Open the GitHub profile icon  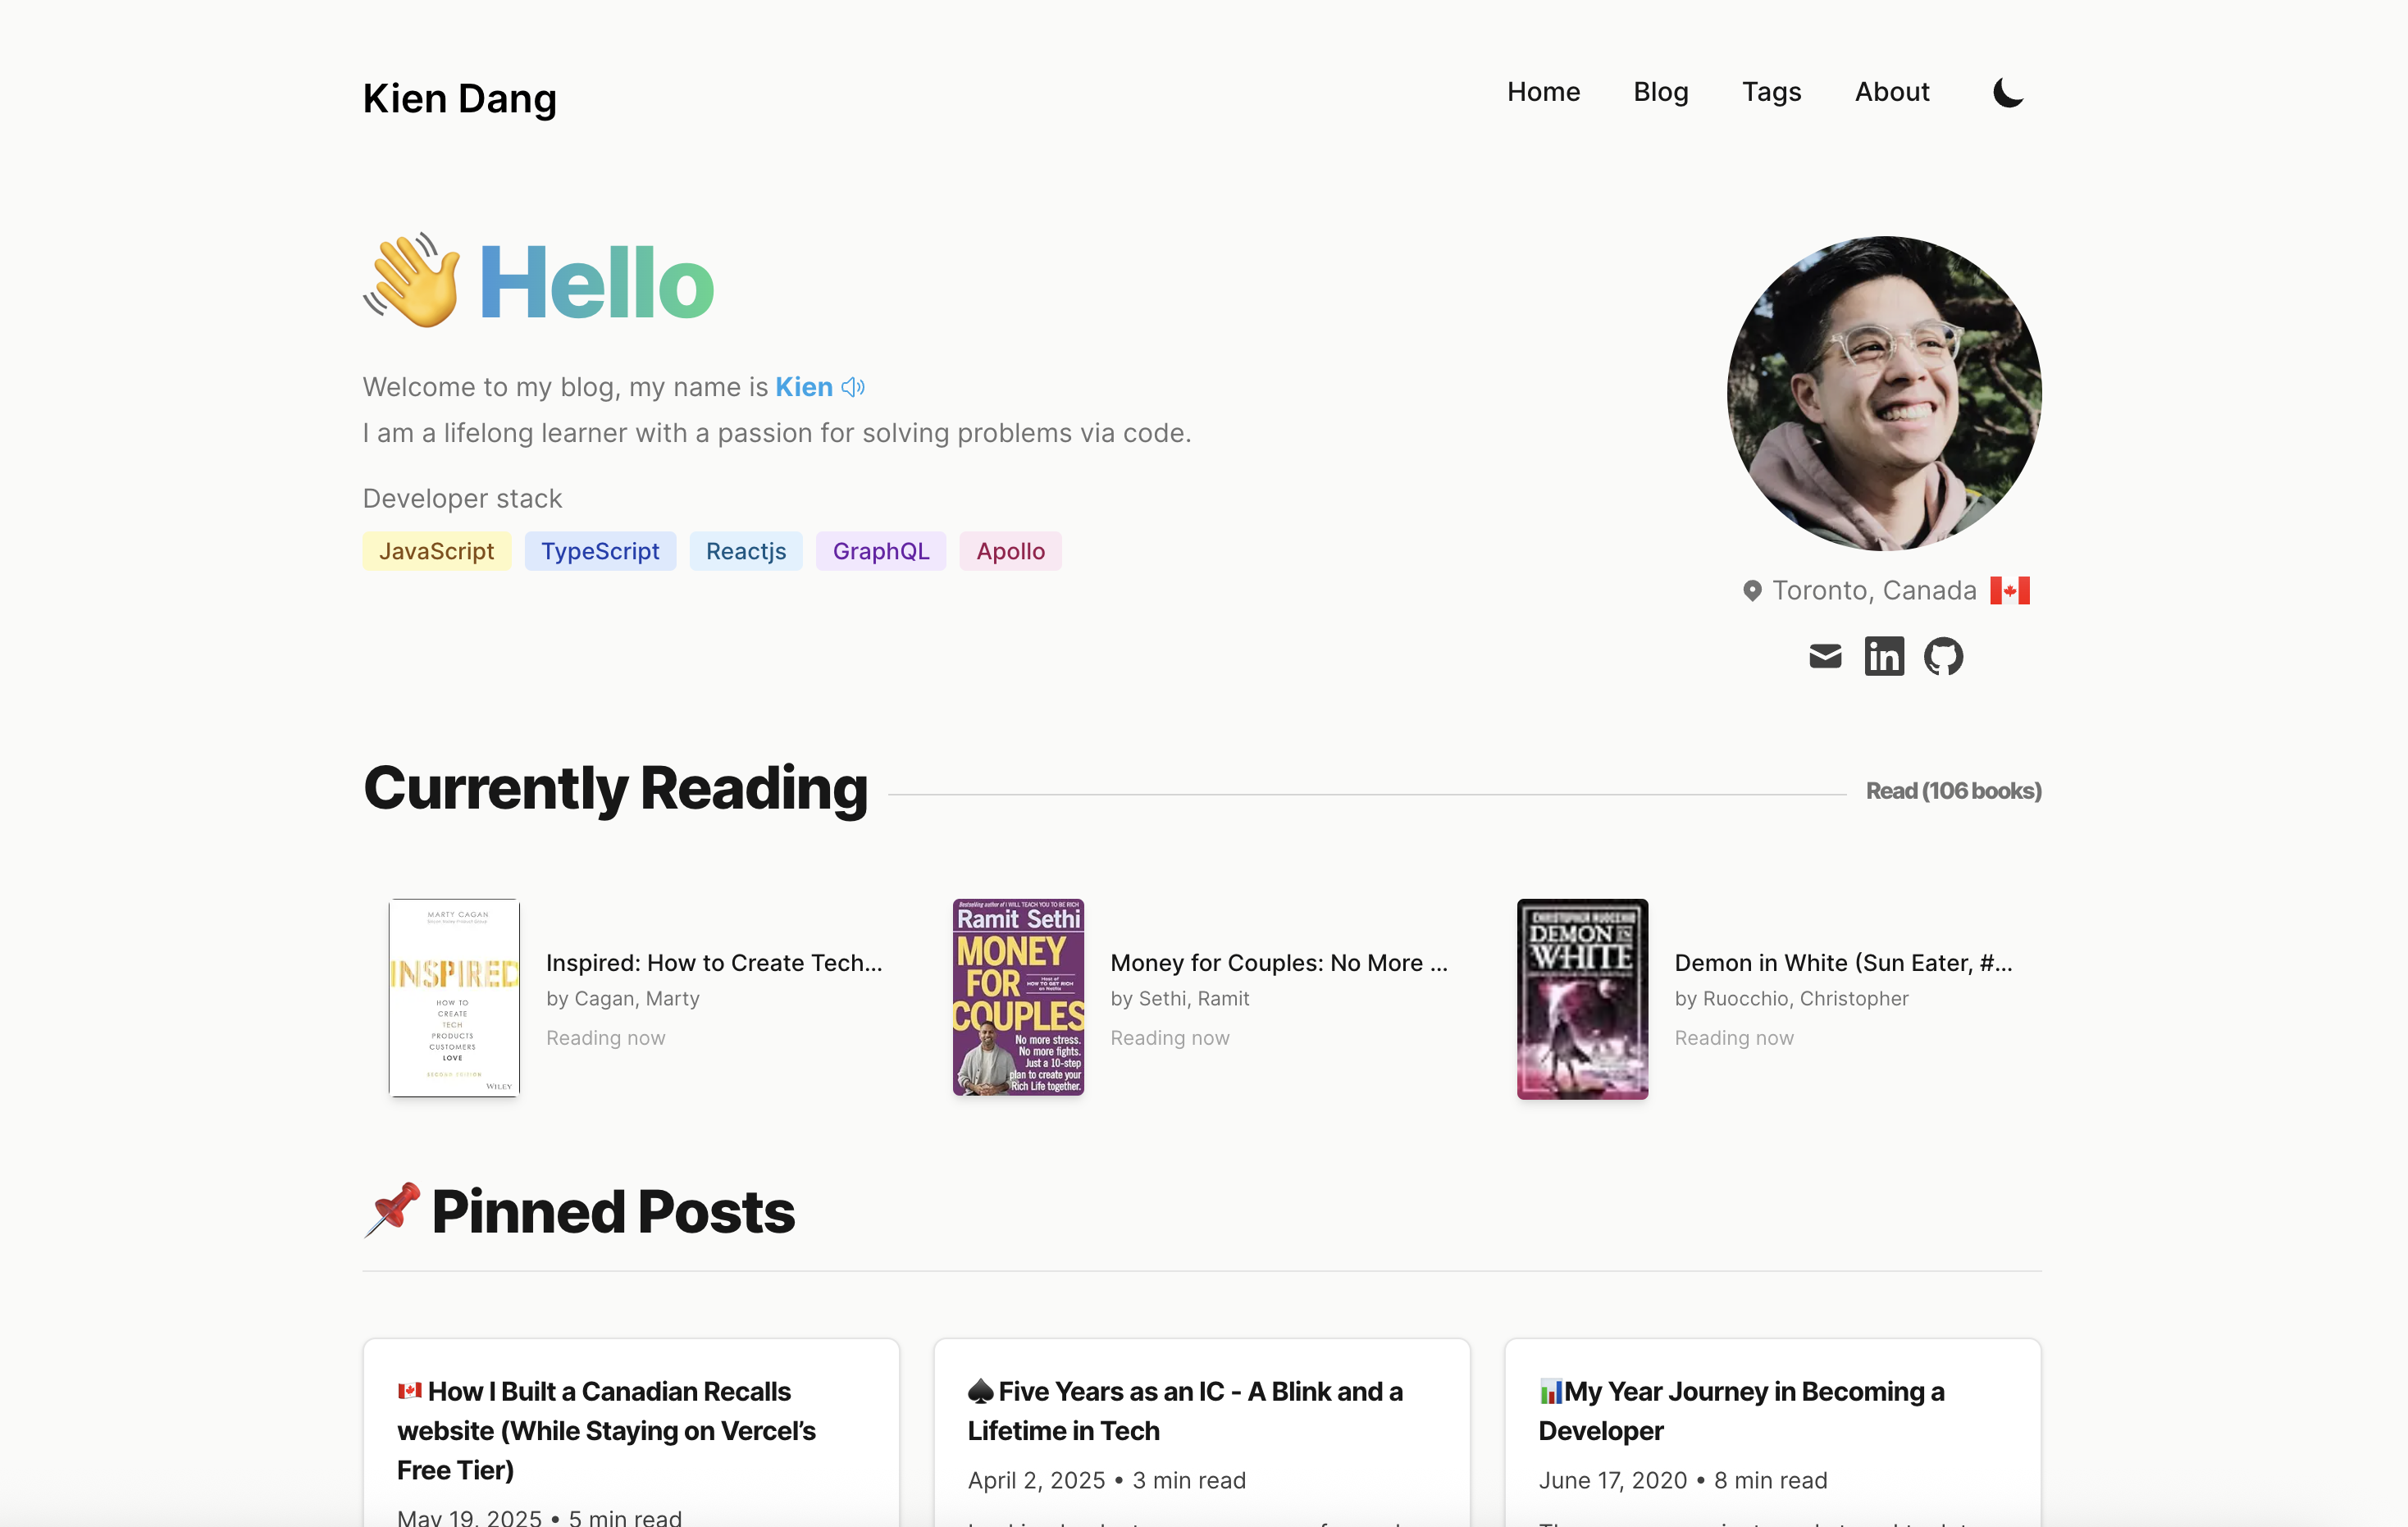1944,656
